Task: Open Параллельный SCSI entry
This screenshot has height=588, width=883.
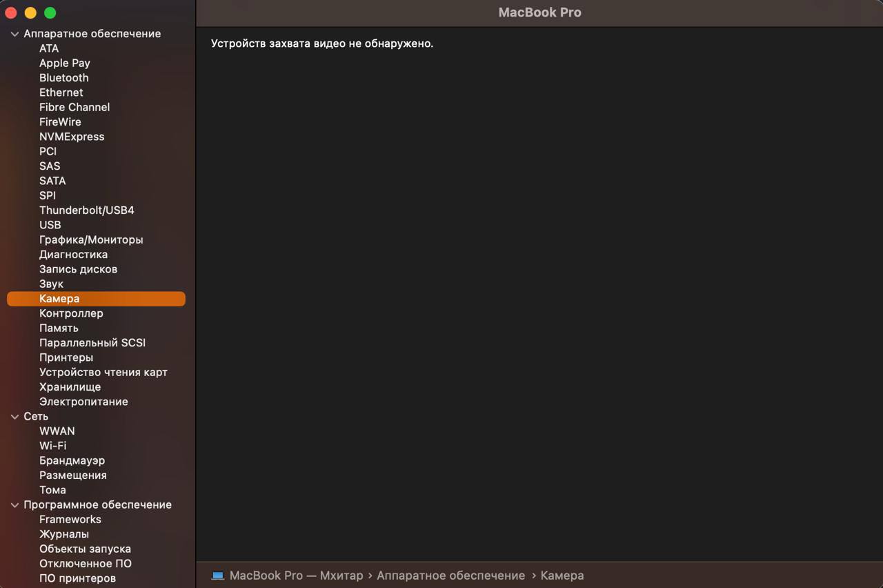Action: click(92, 343)
